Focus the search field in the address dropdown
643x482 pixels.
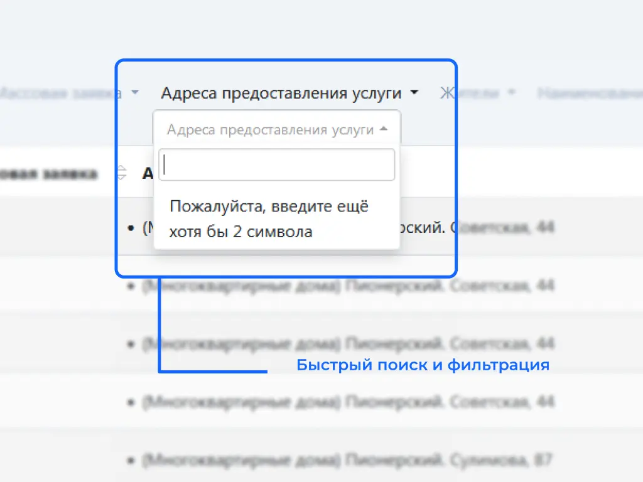click(x=276, y=164)
